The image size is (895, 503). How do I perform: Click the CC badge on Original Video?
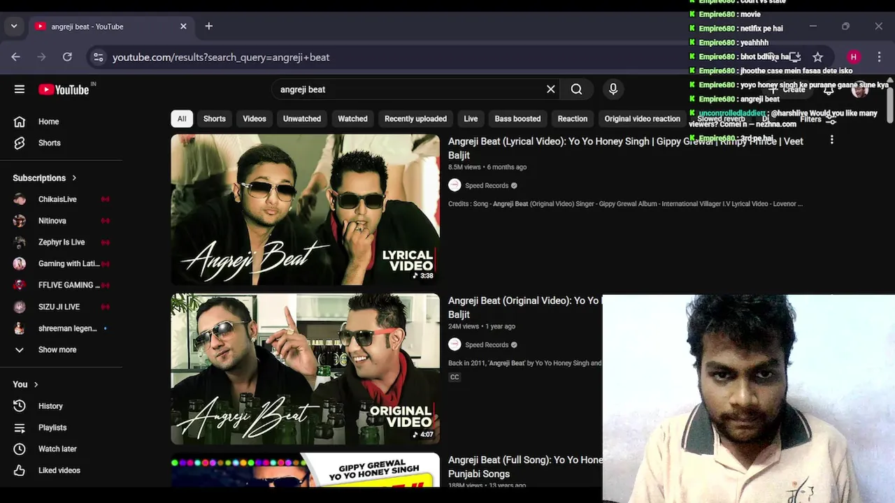454,377
